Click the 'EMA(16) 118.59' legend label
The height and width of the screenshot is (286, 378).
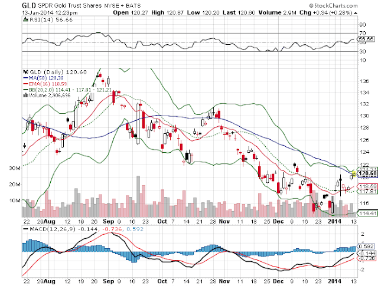[x=48, y=84]
